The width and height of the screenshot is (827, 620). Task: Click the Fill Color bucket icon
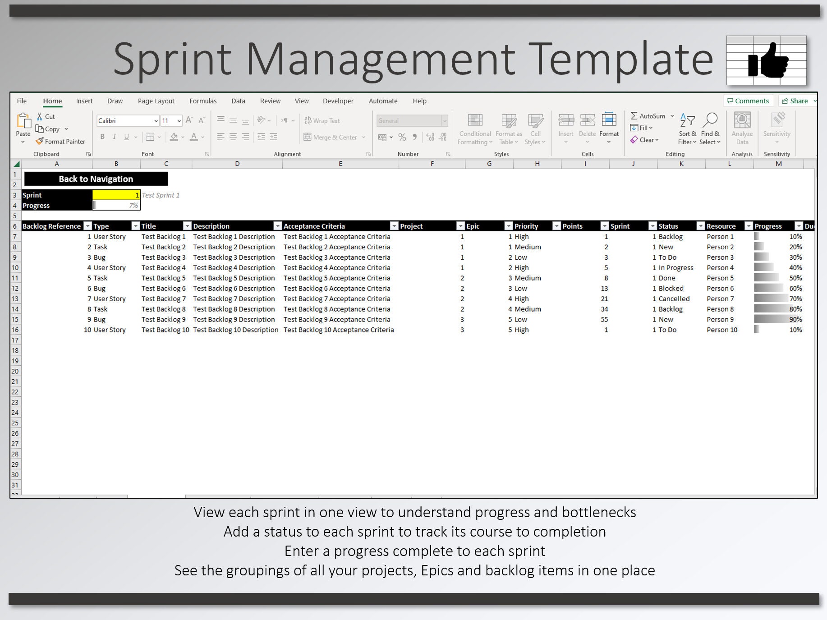click(174, 137)
